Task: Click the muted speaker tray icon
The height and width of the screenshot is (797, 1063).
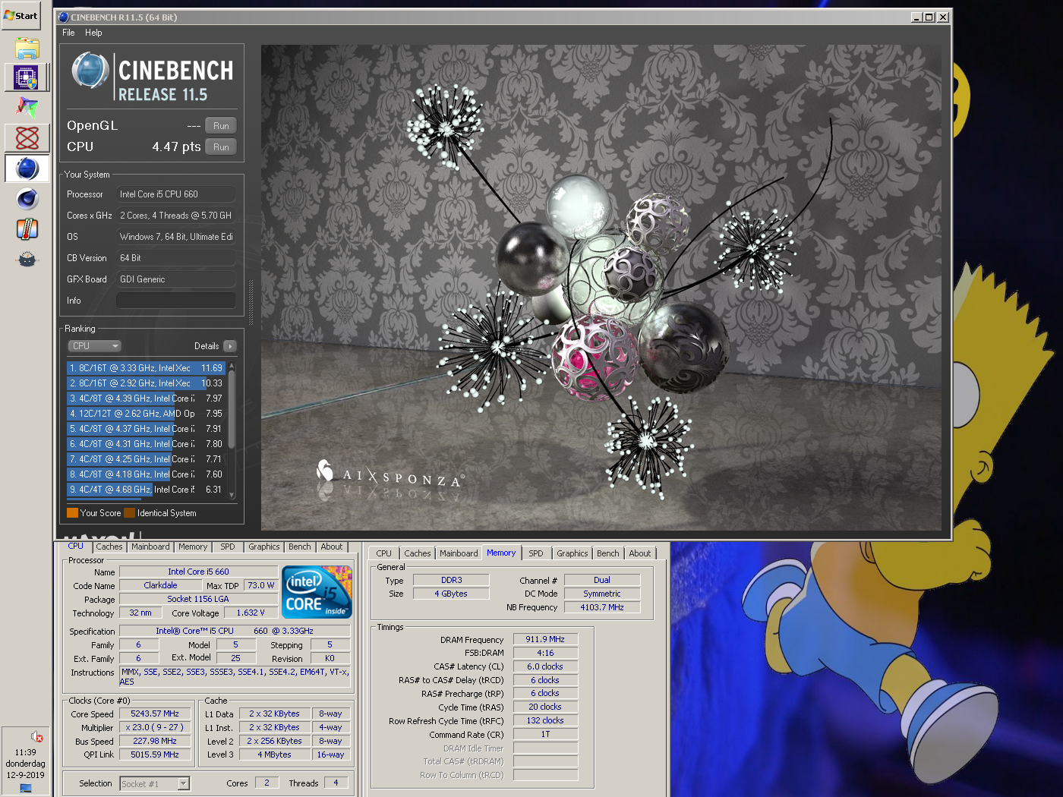Action: (36, 736)
